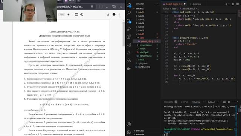Fit PDF page to width
Screen dimensions: 241x136
click(x=76, y=14)
